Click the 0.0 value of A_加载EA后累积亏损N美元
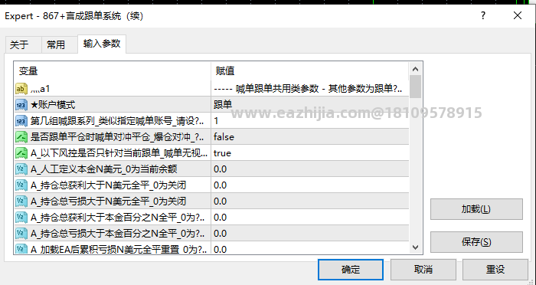This screenshot has width=536, height=285. click(x=221, y=250)
